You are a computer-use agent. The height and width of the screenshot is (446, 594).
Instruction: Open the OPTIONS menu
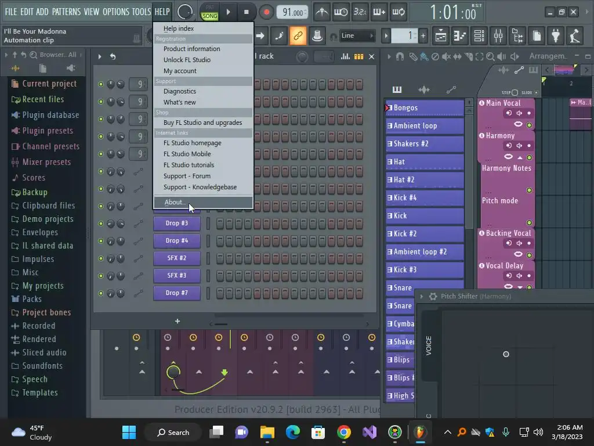pos(115,12)
